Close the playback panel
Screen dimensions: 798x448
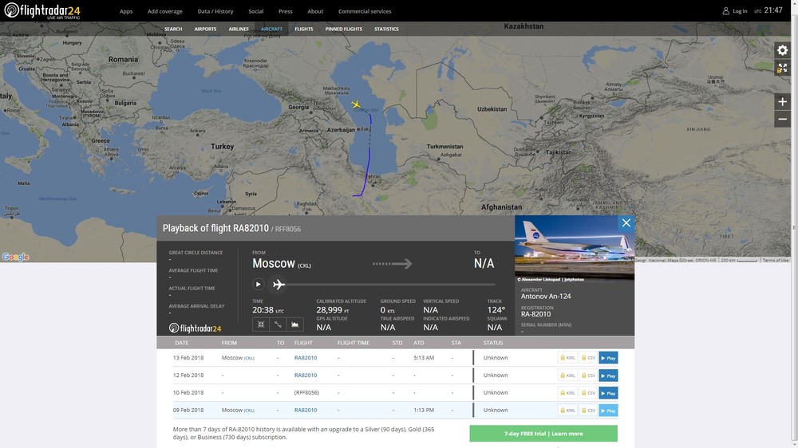point(626,223)
